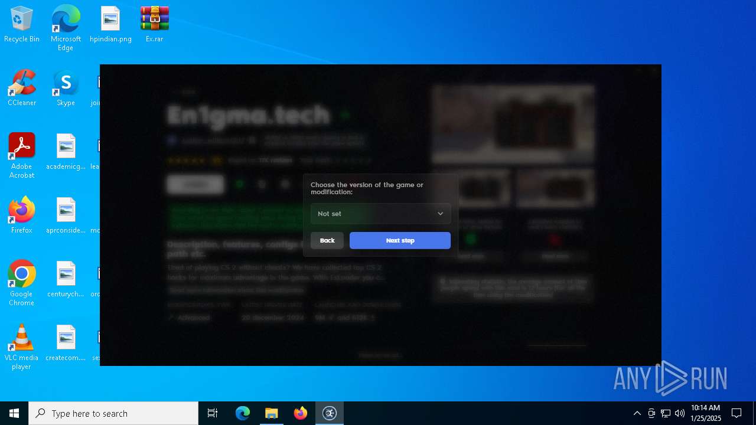Close the loader window
Viewport: 756px width, 425px height.
(654, 70)
